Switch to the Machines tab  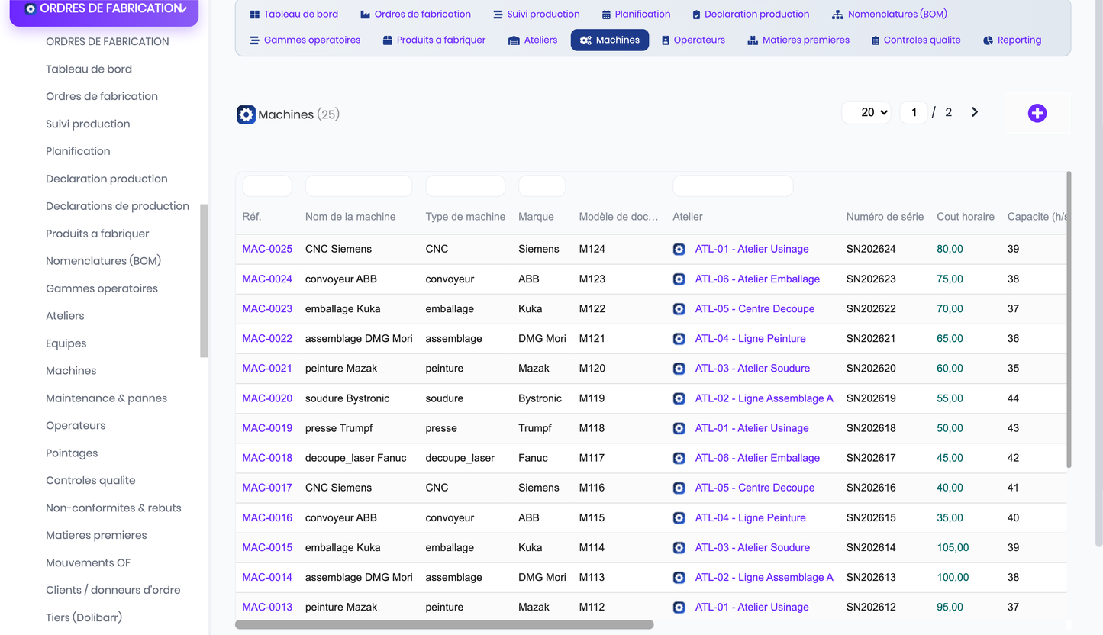tap(610, 40)
